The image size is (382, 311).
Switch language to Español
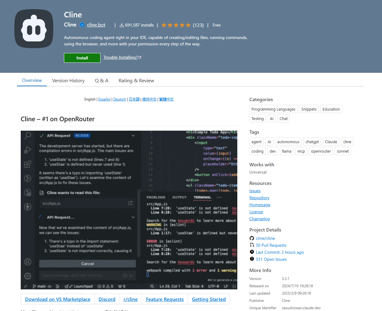click(104, 99)
